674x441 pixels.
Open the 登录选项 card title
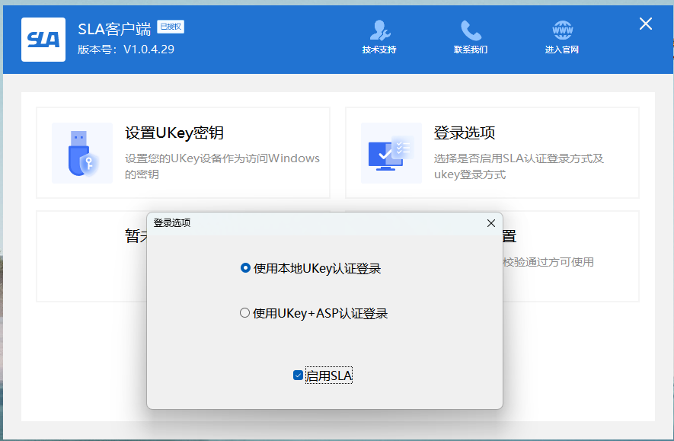(465, 133)
